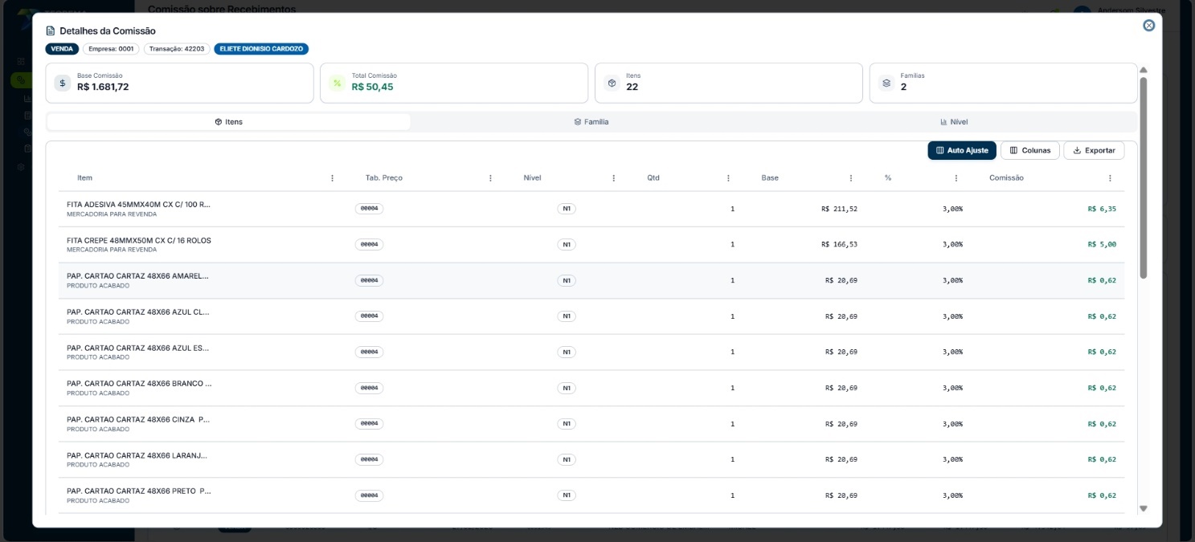Click the layers icon on Famílias card
The image size is (1195, 542).
click(x=886, y=83)
